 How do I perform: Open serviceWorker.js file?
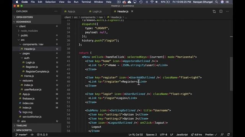(37, 116)
